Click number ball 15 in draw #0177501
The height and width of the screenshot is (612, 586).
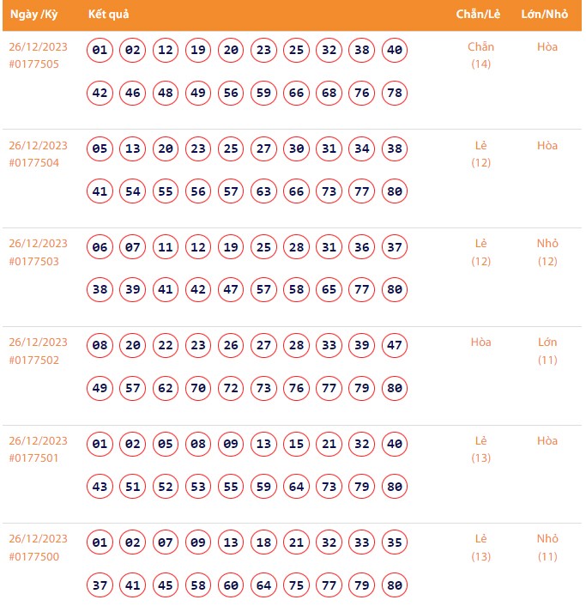pyautogui.click(x=297, y=445)
